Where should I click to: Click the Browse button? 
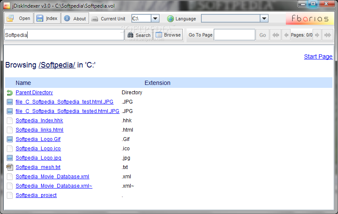coord(168,35)
